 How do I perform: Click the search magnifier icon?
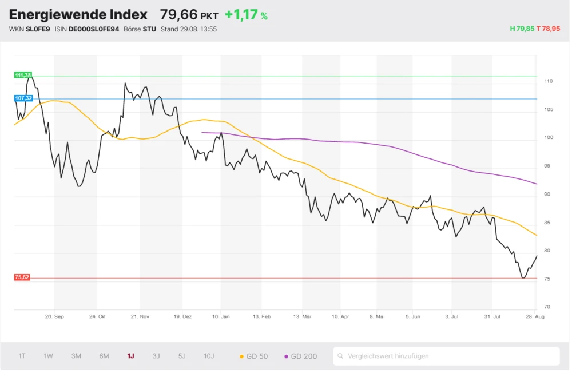[x=341, y=356]
